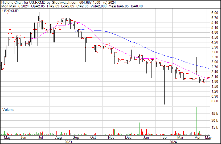Image resolution: width=221 pixels, height=144 pixels.
Task: Select the Oct month marker on time axis
Action: [x=93, y=138]
